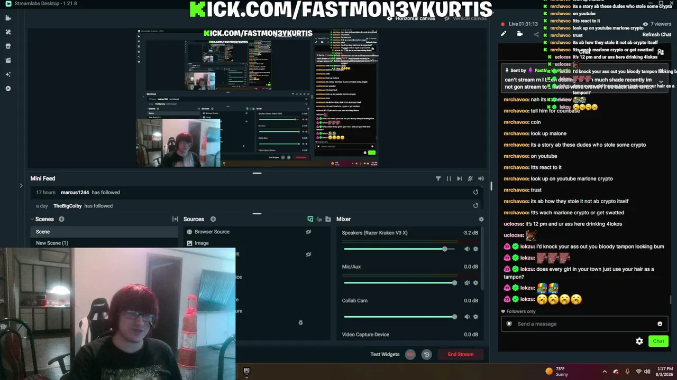Viewport: 677px width, 380px height.
Task: Open chat user list icon
Action: point(661,52)
